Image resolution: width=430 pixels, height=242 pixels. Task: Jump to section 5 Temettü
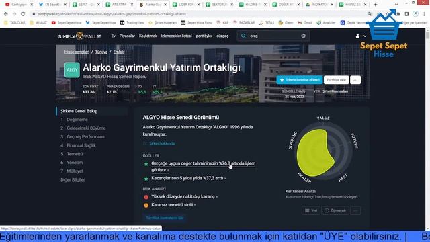[75, 154]
